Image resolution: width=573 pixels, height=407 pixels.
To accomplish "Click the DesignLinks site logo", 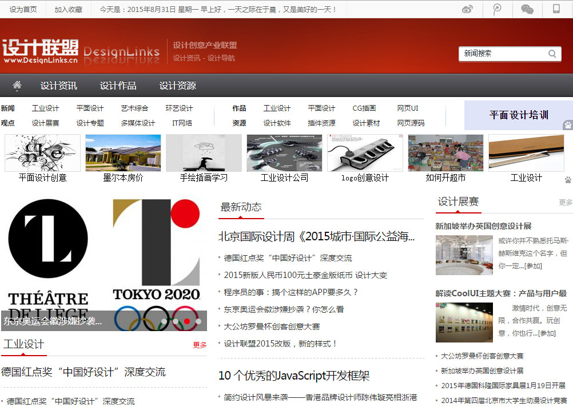I will [40, 51].
